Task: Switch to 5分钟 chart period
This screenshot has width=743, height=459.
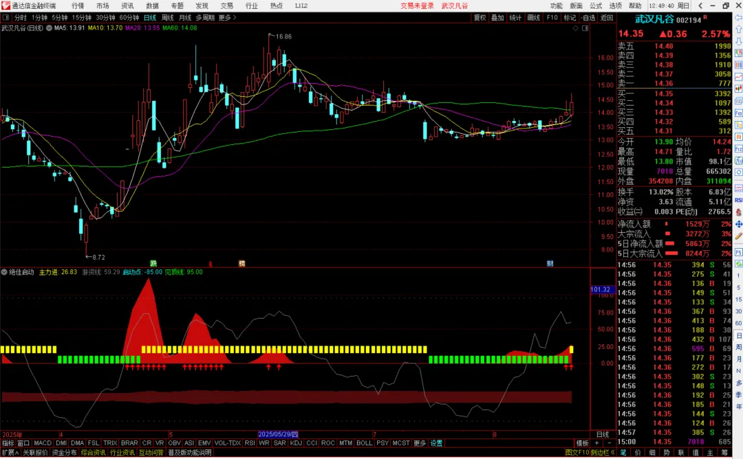Action: click(59, 17)
